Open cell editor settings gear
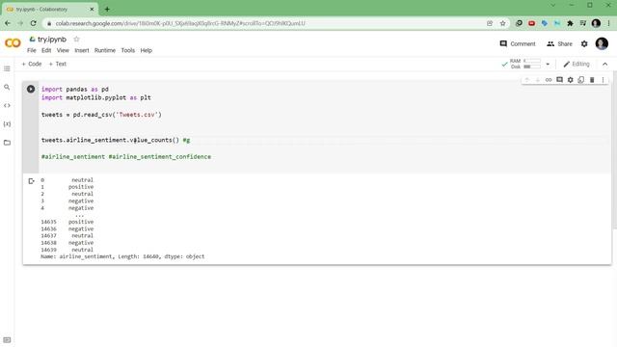 [570, 80]
